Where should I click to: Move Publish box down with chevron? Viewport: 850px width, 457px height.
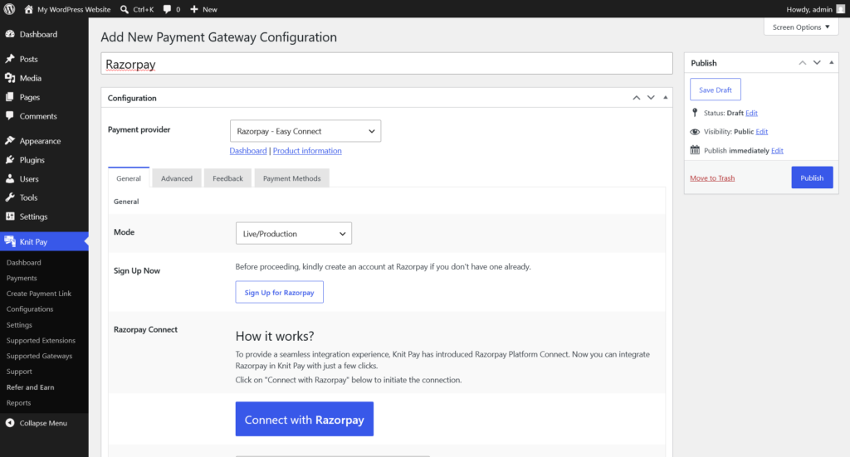tap(817, 63)
